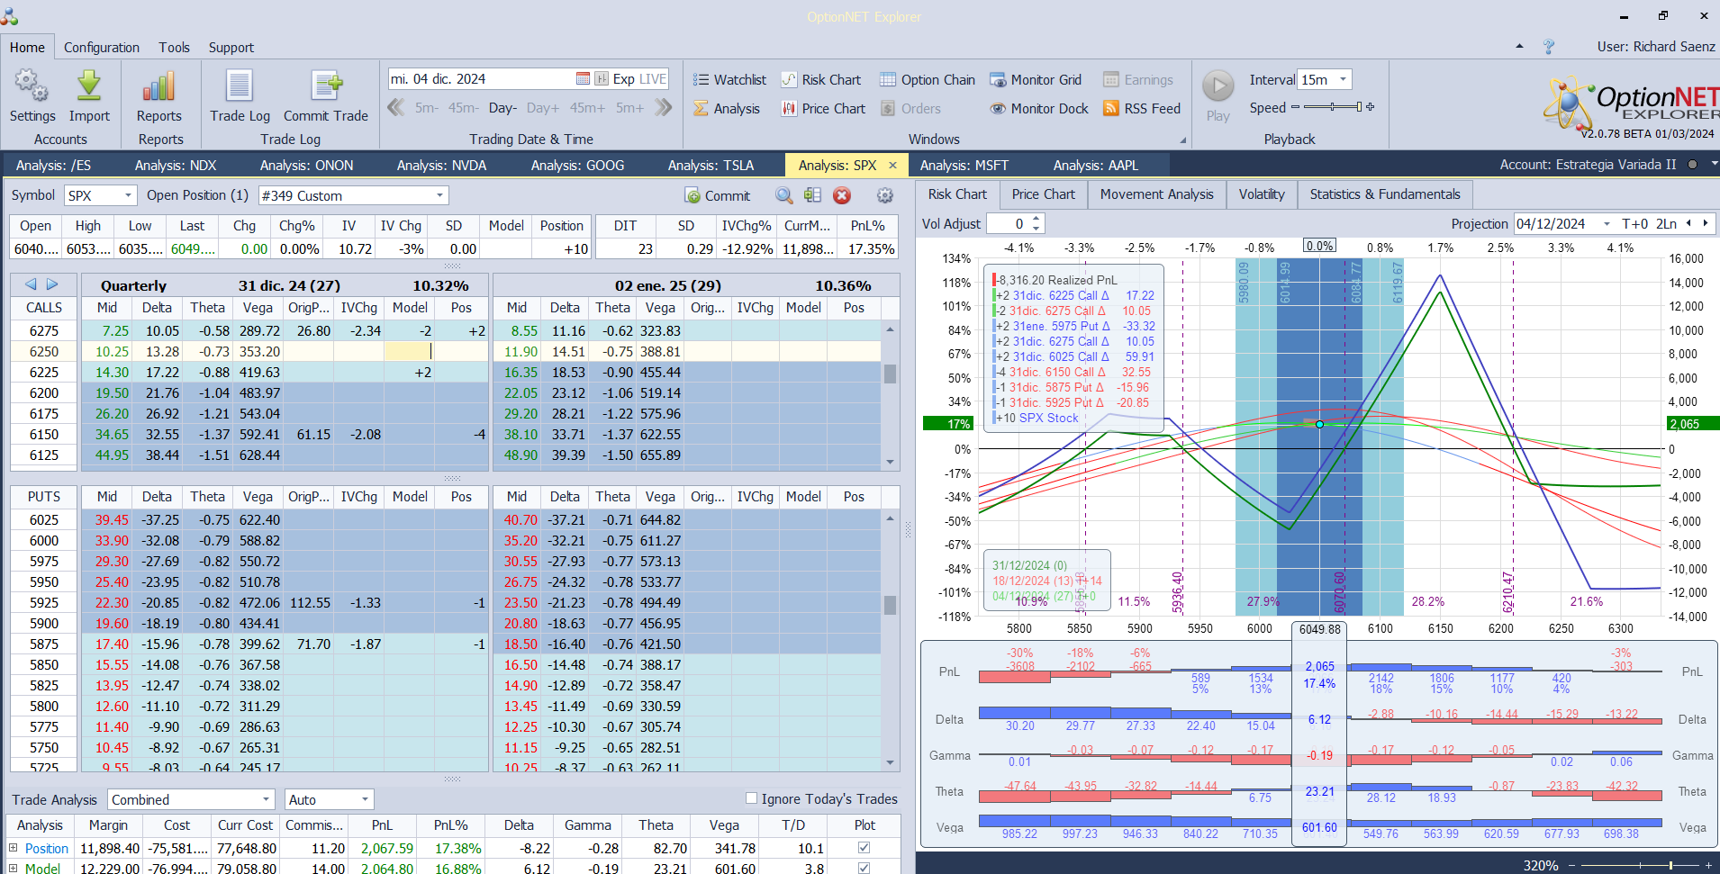Screen dimensions: 1720x874
Task: Open the Analysis window from ribbon
Action: pyautogui.click(x=727, y=108)
